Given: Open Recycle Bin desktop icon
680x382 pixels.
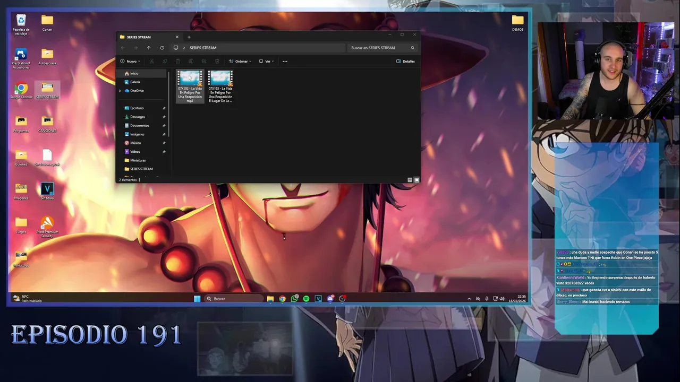Looking at the screenshot, I should point(21,24).
